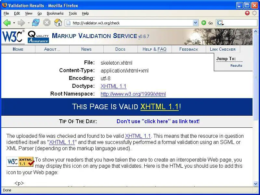Expand the address bar URL dropdown
This screenshot has height=195, width=260.
tap(196, 23)
